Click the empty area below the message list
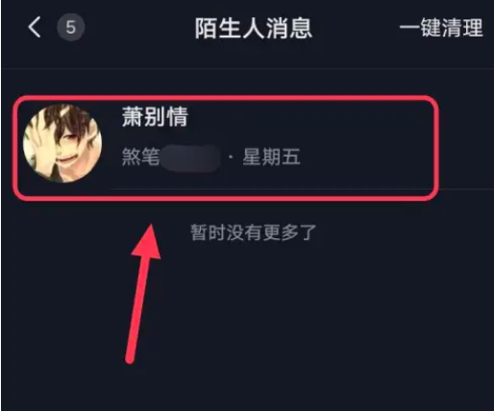Screen dimensions: 494x411 pyautogui.click(x=247, y=320)
